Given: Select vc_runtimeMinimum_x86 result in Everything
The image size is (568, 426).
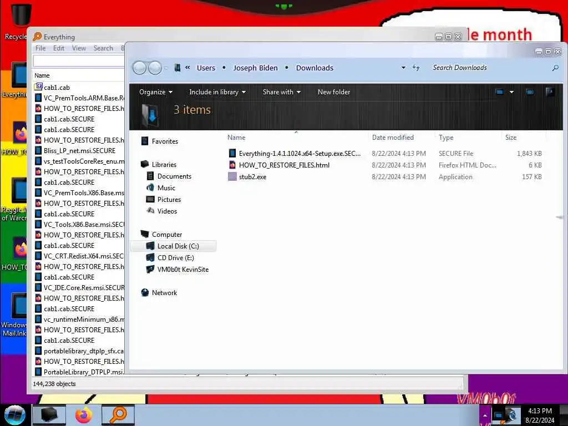Looking at the screenshot, I should click(x=84, y=319).
